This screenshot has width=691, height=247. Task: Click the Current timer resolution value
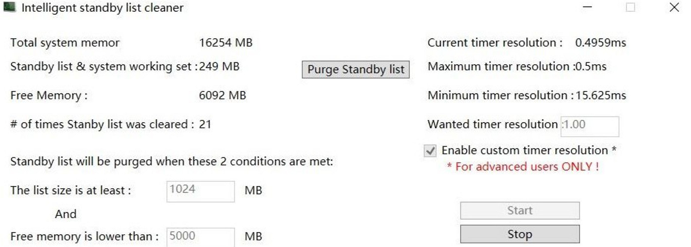coord(600,43)
